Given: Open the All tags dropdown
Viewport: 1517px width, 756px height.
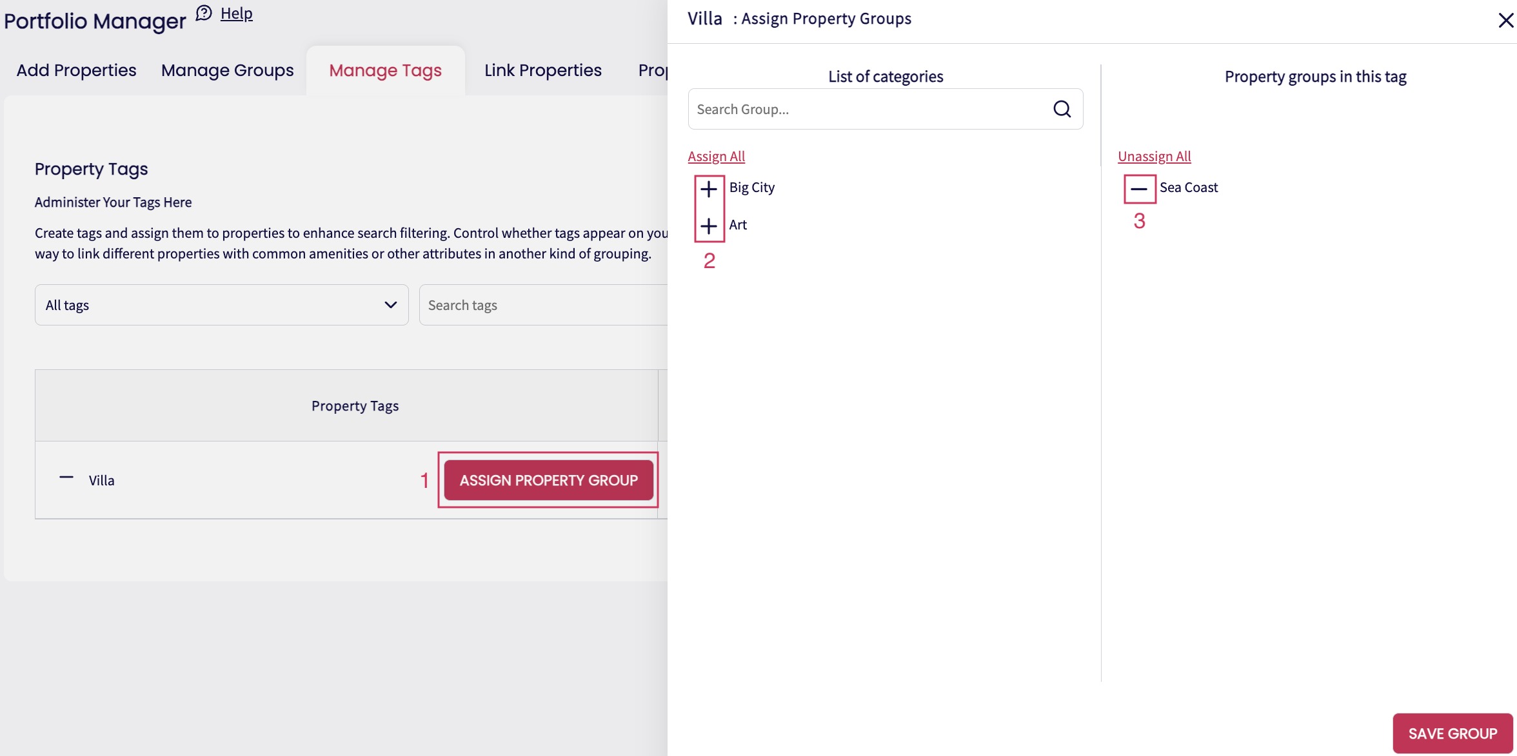Looking at the screenshot, I should click(x=221, y=305).
